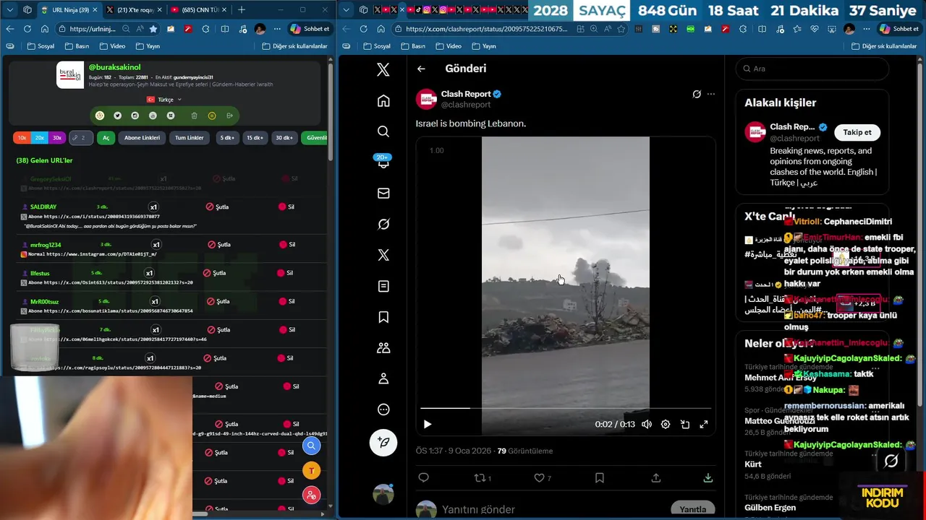This screenshot has width=926, height=520.
Task: Open X home from the sidebar
Action: pos(383,101)
